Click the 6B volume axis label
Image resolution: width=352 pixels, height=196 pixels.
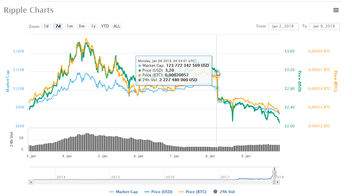(21, 138)
